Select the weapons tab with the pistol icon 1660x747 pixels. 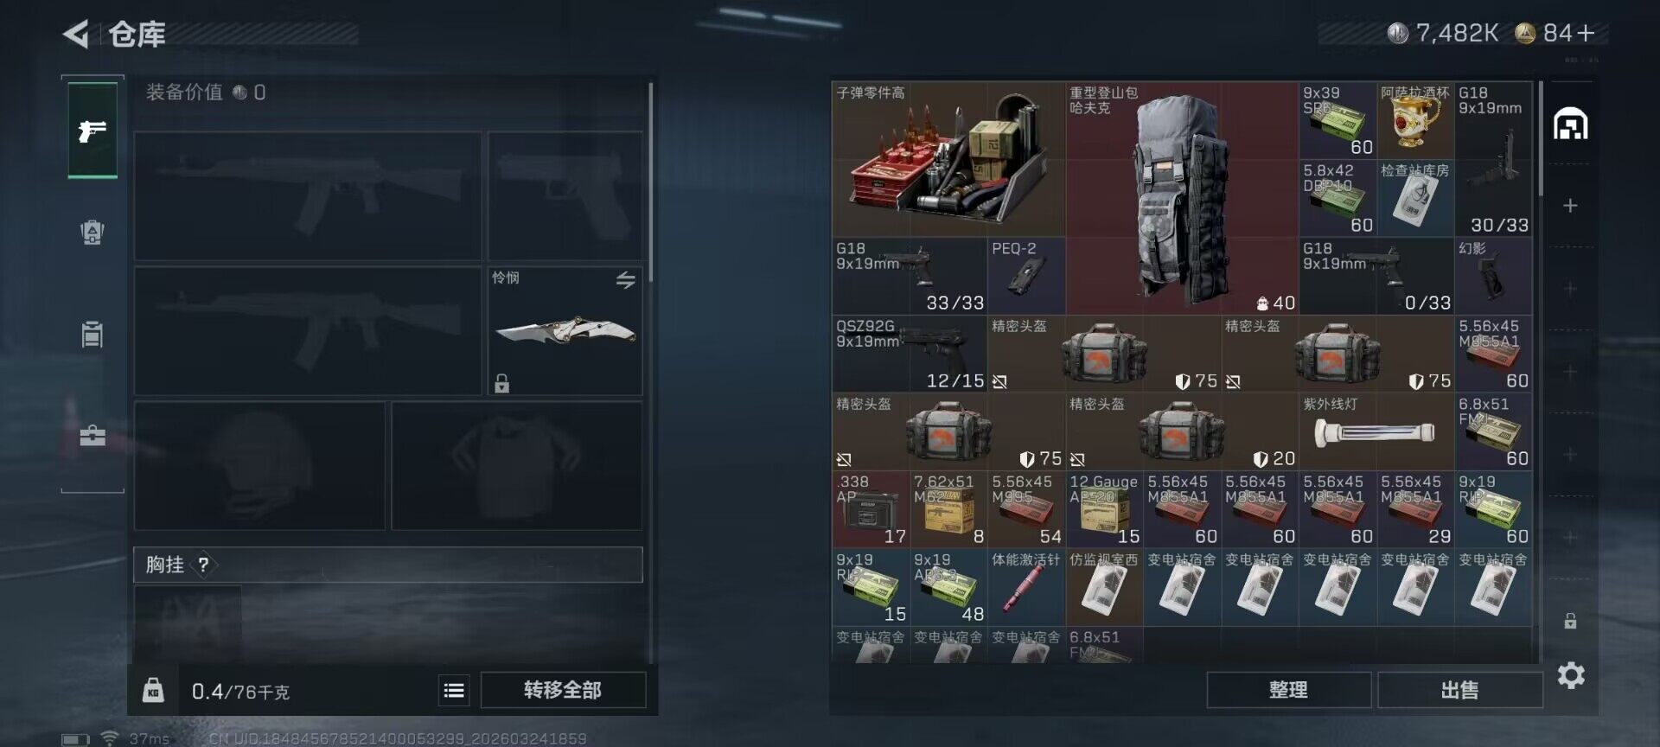93,131
